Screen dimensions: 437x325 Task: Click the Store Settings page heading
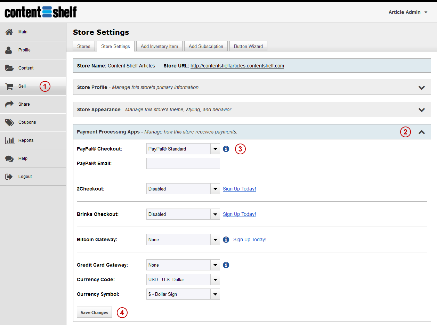coord(101,32)
